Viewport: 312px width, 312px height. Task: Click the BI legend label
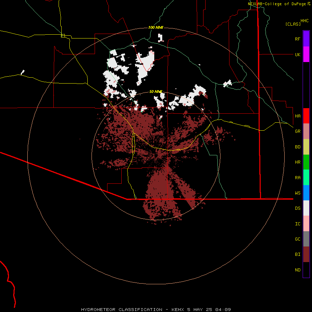click(297, 254)
